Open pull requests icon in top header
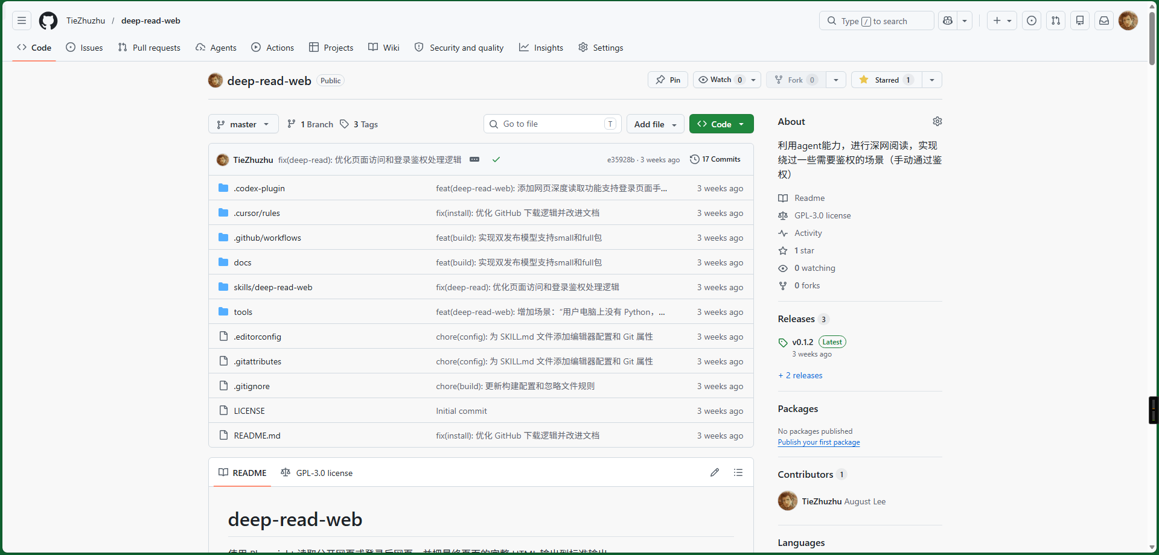 coord(1056,21)
